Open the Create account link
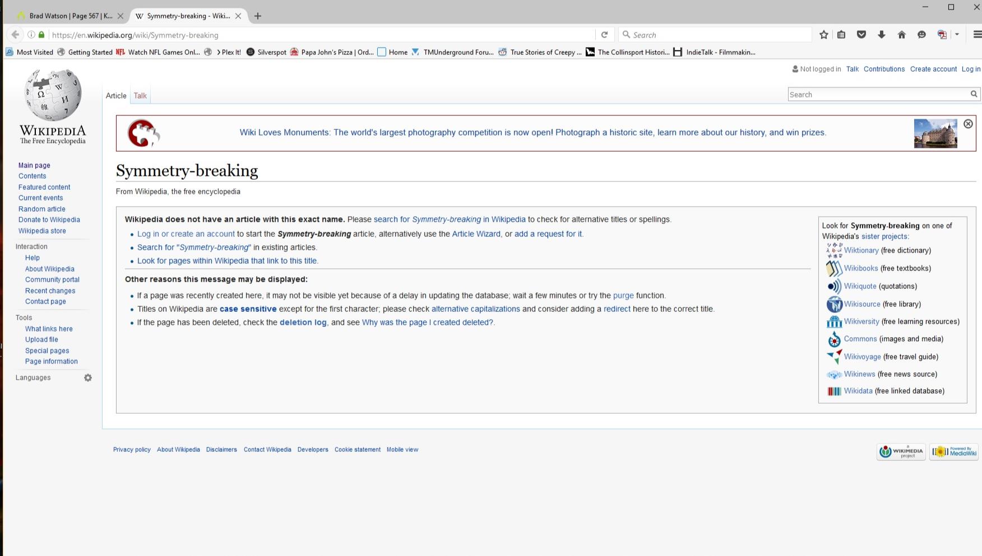This screenshot has height=556, width=982. pyautogui.click(x=933, y=69)
